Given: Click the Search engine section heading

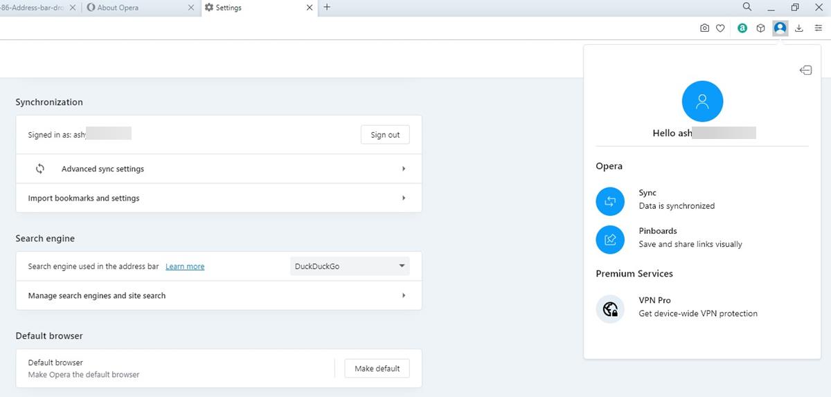Looking at the screenshot, I should click(x=45, y=238).
